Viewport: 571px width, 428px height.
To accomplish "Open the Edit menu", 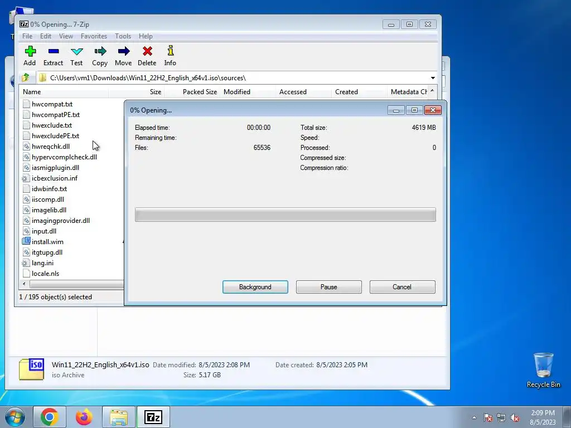I will (46, 36).
